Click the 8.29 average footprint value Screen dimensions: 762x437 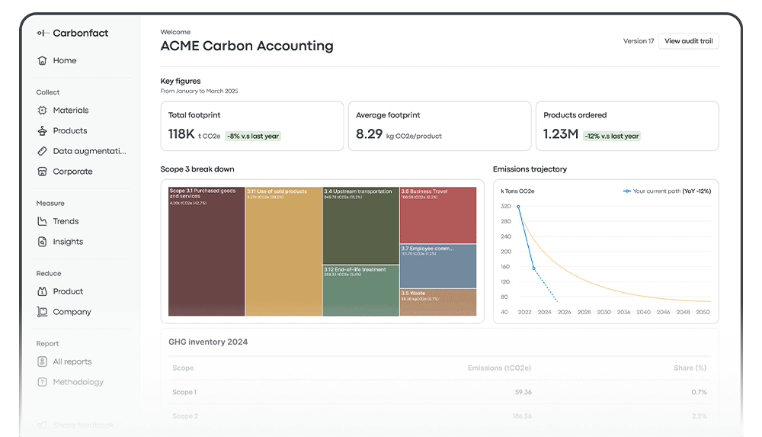pos(370,133)
